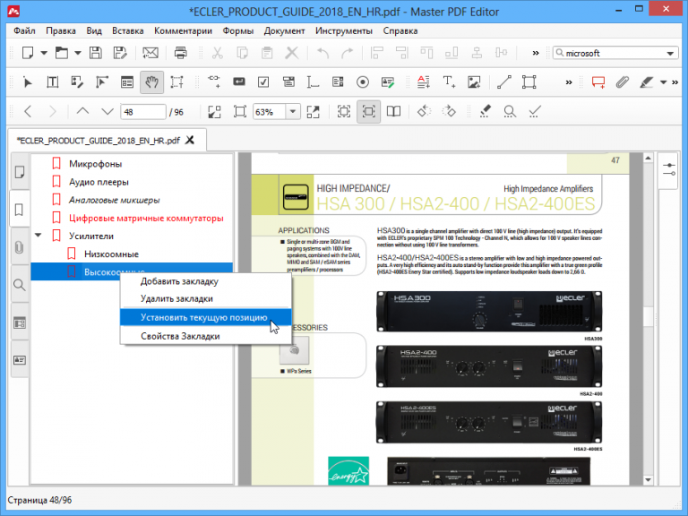Open the new document dropdown arrow
The width and height of the screenshot is (688, 516).
pyautogui.click(x=44, y=53)
